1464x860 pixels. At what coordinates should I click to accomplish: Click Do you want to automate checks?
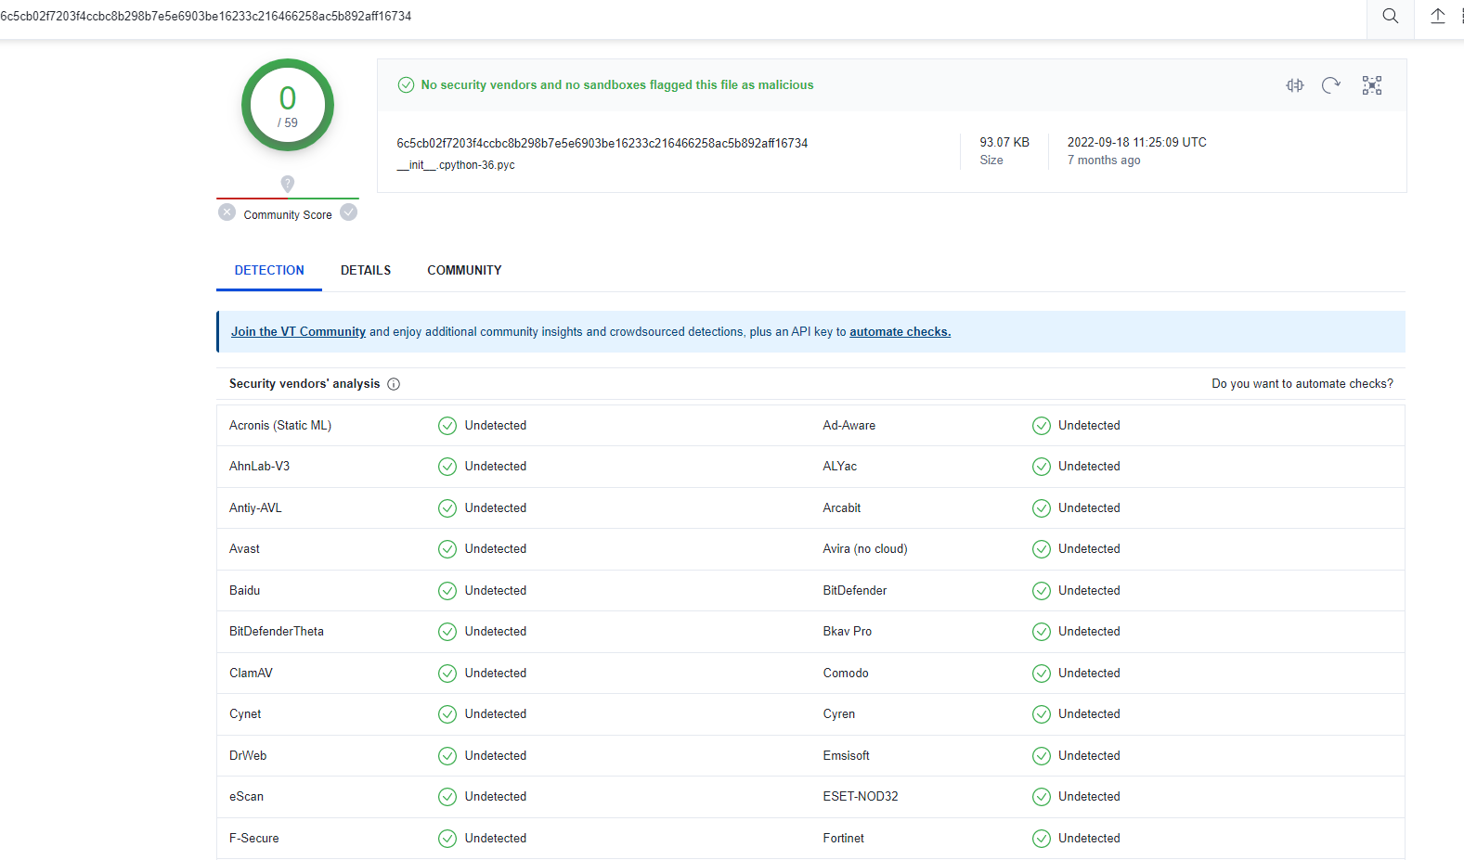click(1302, 384)
